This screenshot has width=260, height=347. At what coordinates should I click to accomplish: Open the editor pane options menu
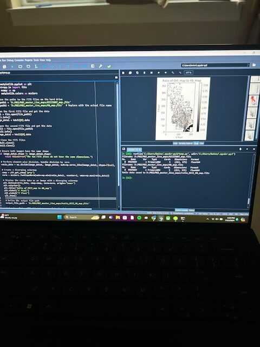(x=116, y=78)
